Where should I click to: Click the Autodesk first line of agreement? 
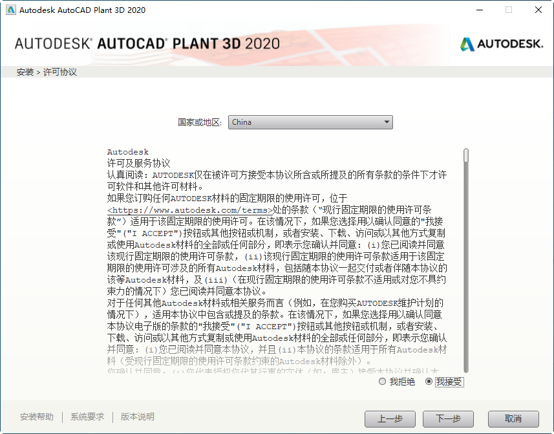128,152
